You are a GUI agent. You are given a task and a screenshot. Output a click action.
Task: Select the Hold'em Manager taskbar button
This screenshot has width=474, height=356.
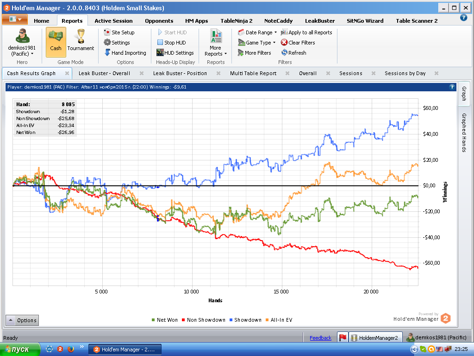coord(125,350)
